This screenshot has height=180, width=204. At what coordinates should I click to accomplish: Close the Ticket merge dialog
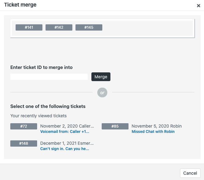pyautogui.click(x=198, y=6)
